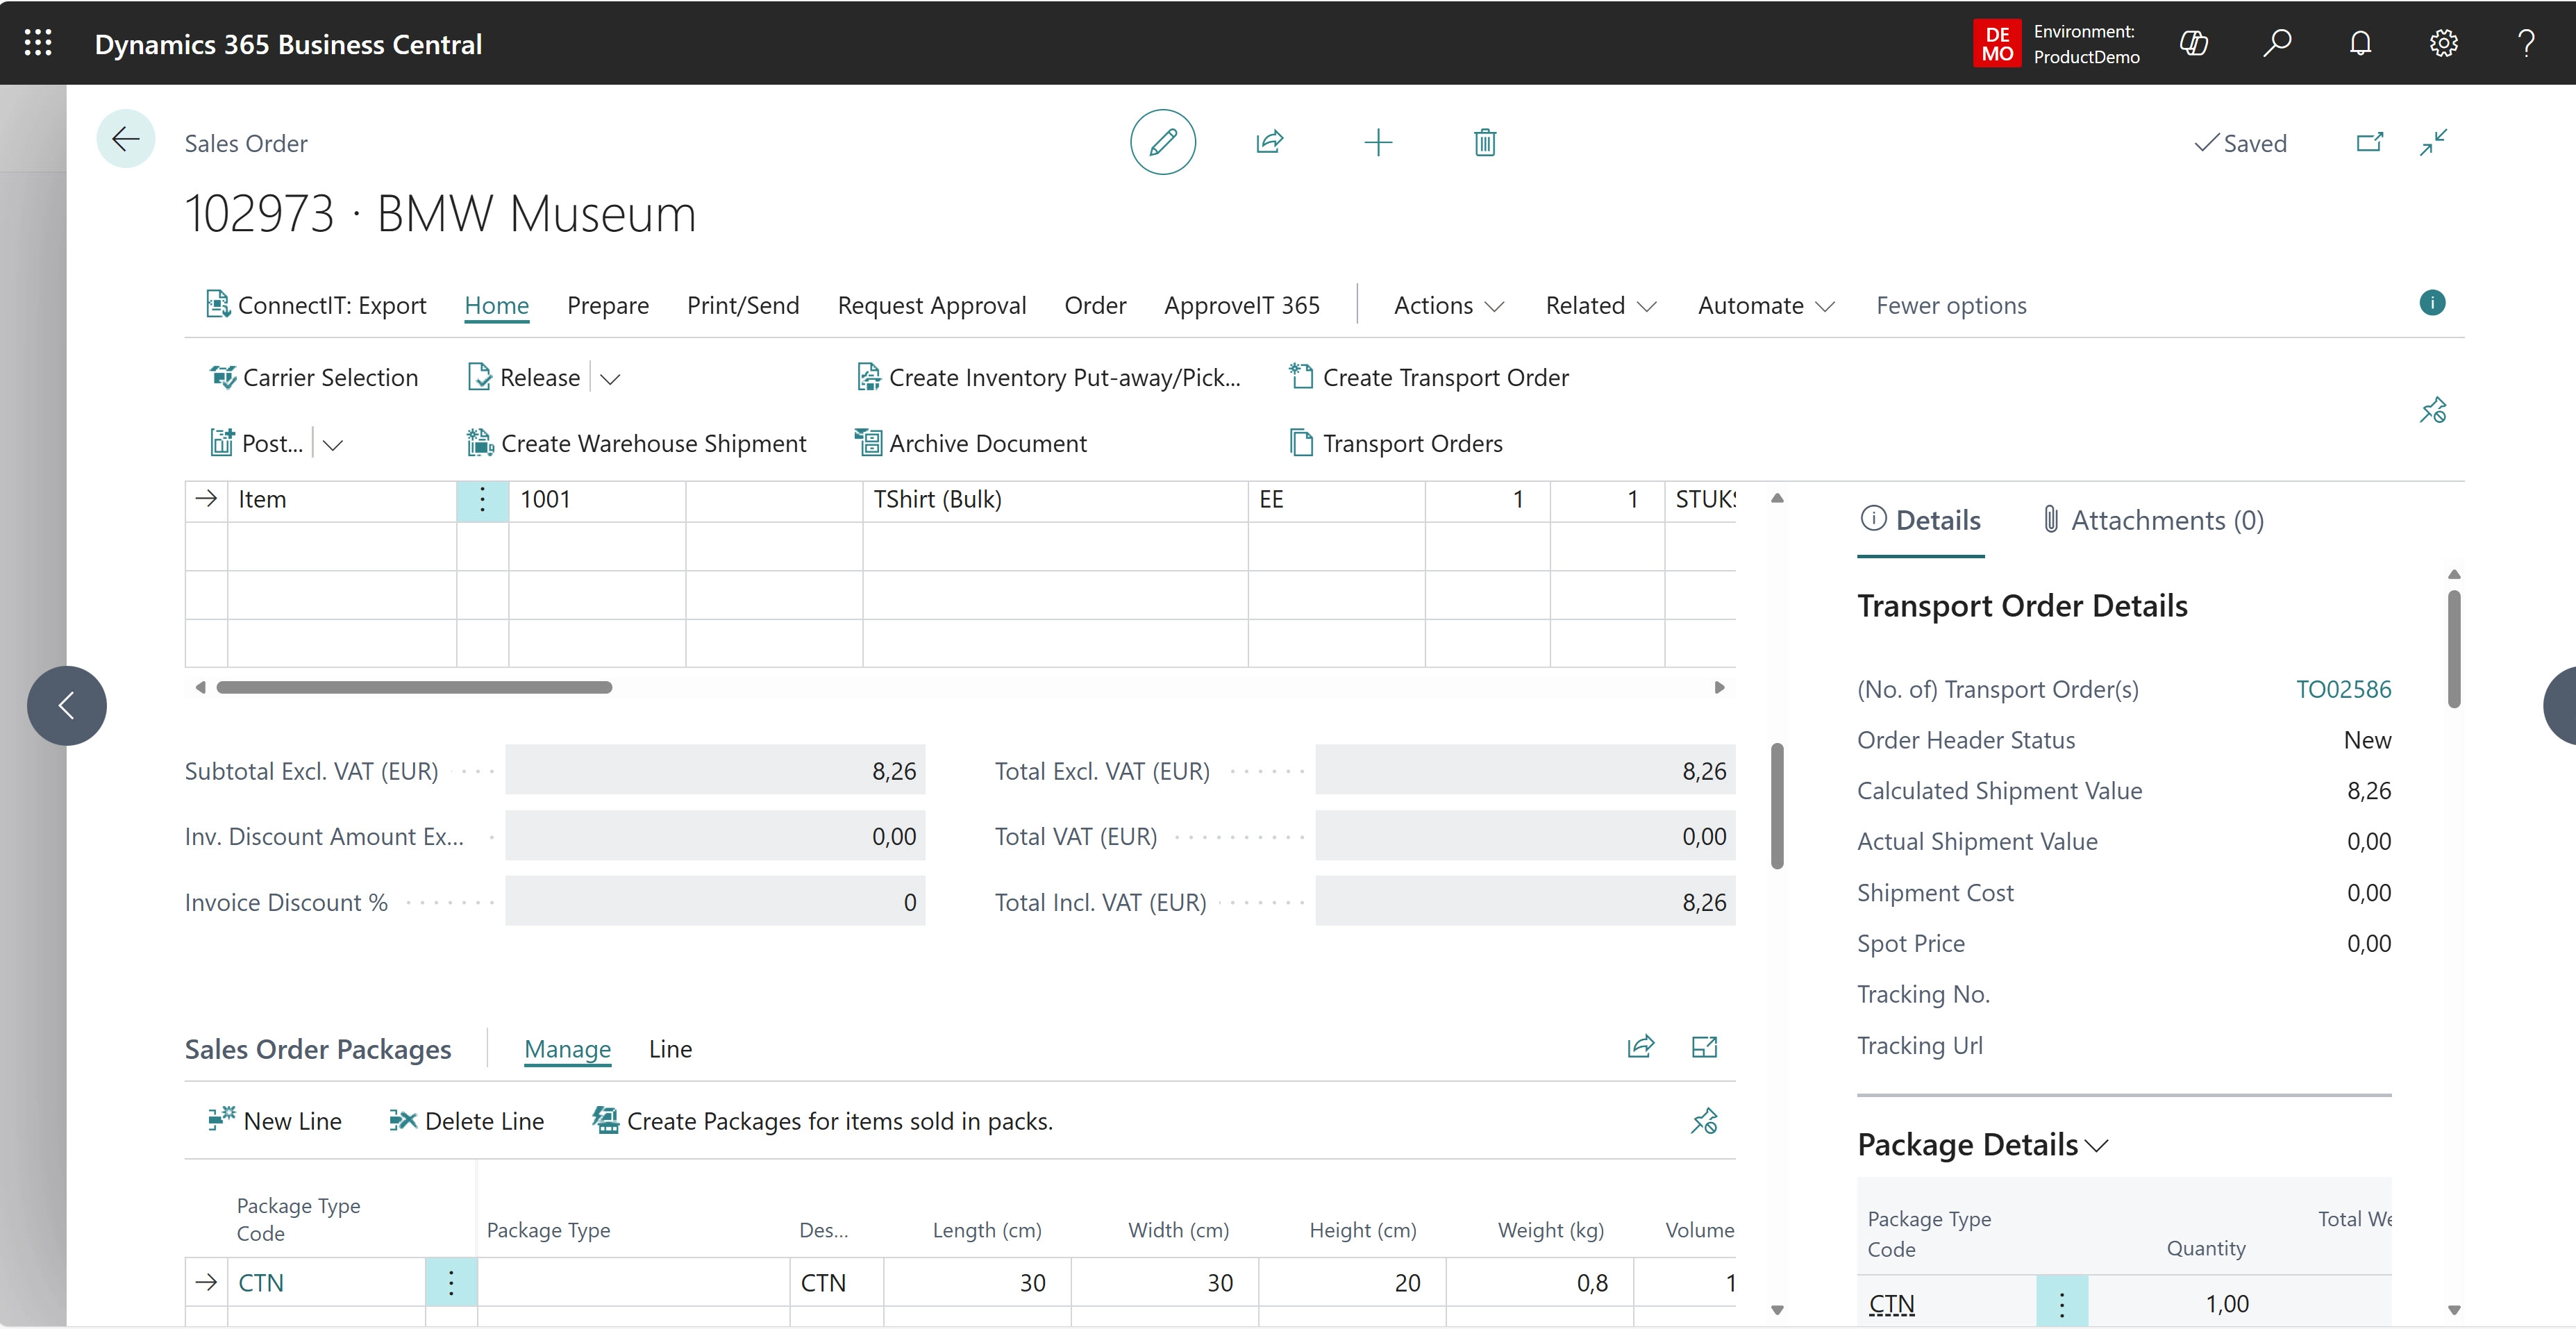Click the FactBox vertical scrollbar thumb
The width and height of the screenshot is (2576, 1329).
pyautogui.click(x=2454, y=648)
